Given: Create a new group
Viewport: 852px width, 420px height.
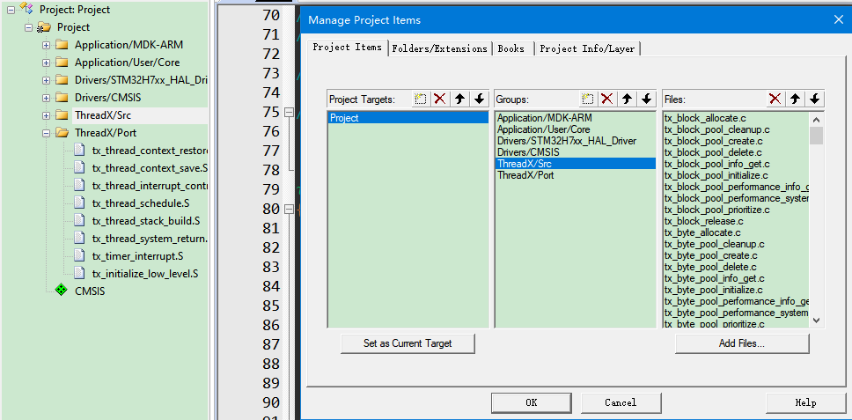Looking at the screenshot, I should pyautogui.click(x=587, y=99).
